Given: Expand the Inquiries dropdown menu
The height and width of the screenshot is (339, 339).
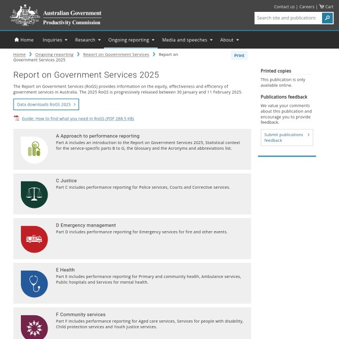Looking at the screenshot, I should click(x=55, y=40).
